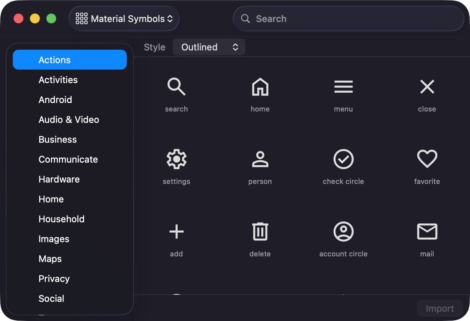
Task: Select the delete trash symbol
Action: tap(260, 232)
